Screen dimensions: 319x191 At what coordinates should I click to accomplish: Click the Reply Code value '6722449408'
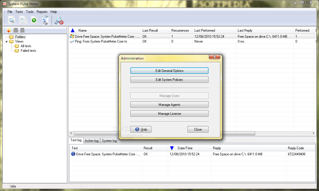tap(297, 154)
